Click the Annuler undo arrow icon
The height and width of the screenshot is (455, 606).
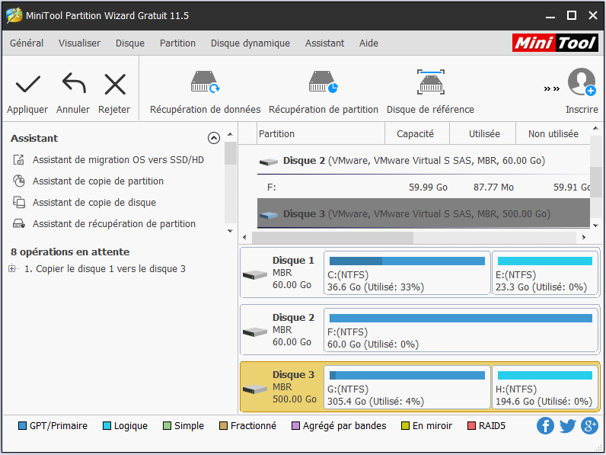pyautogui.click(x=73, y=84)
